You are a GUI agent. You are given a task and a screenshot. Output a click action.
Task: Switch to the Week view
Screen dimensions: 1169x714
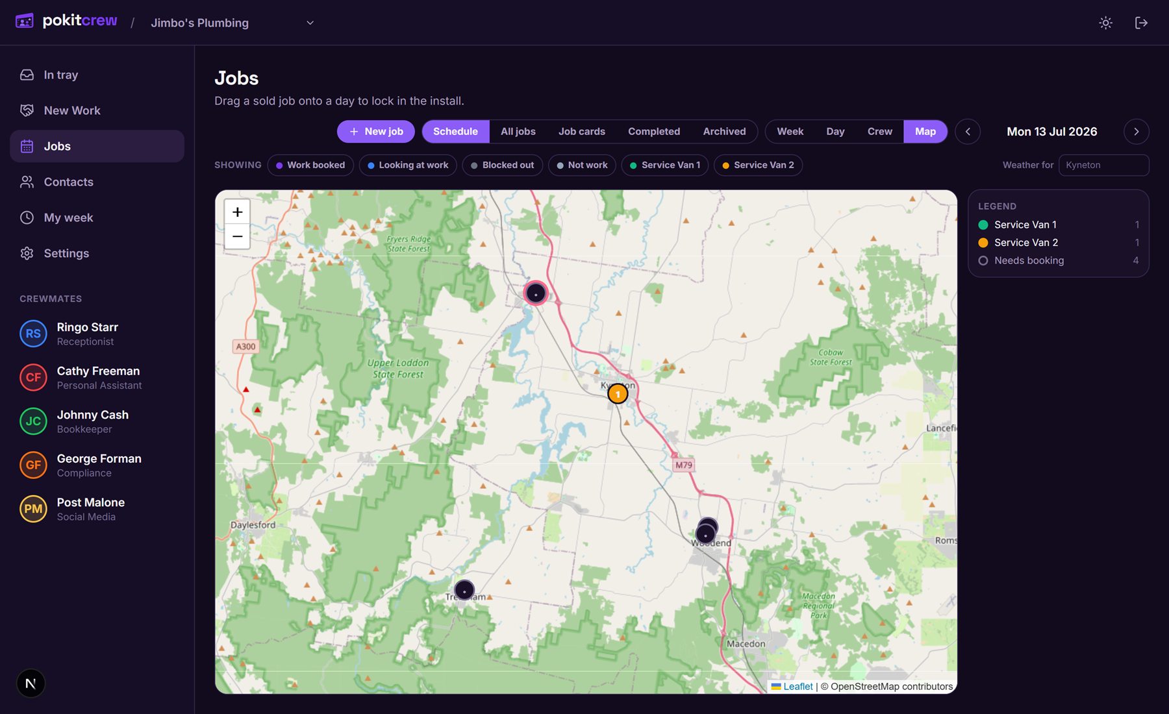[x=790, y=132]
